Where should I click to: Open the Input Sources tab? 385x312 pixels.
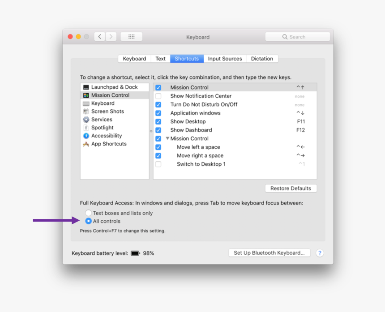(x=225, y=59)
